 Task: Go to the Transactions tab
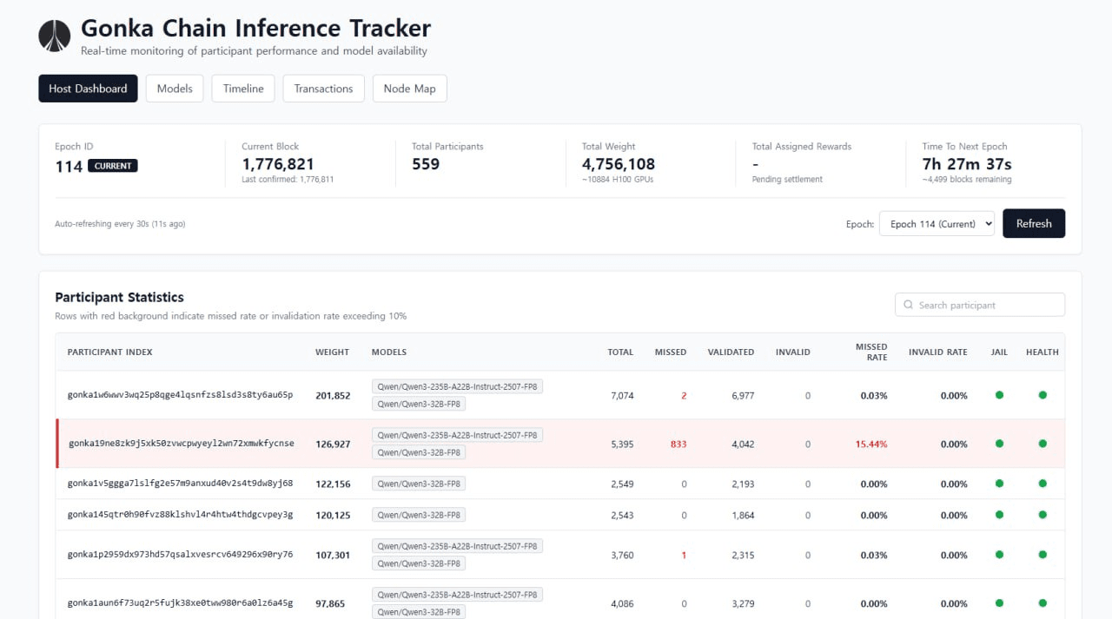click(x=323, y=89)
